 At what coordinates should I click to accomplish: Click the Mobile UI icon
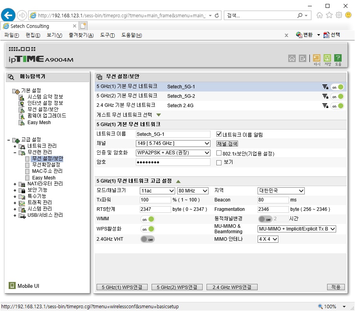(x=12, y=285)
